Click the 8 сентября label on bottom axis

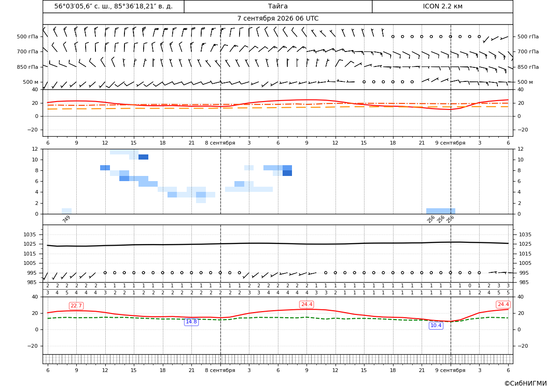[220, 370]
